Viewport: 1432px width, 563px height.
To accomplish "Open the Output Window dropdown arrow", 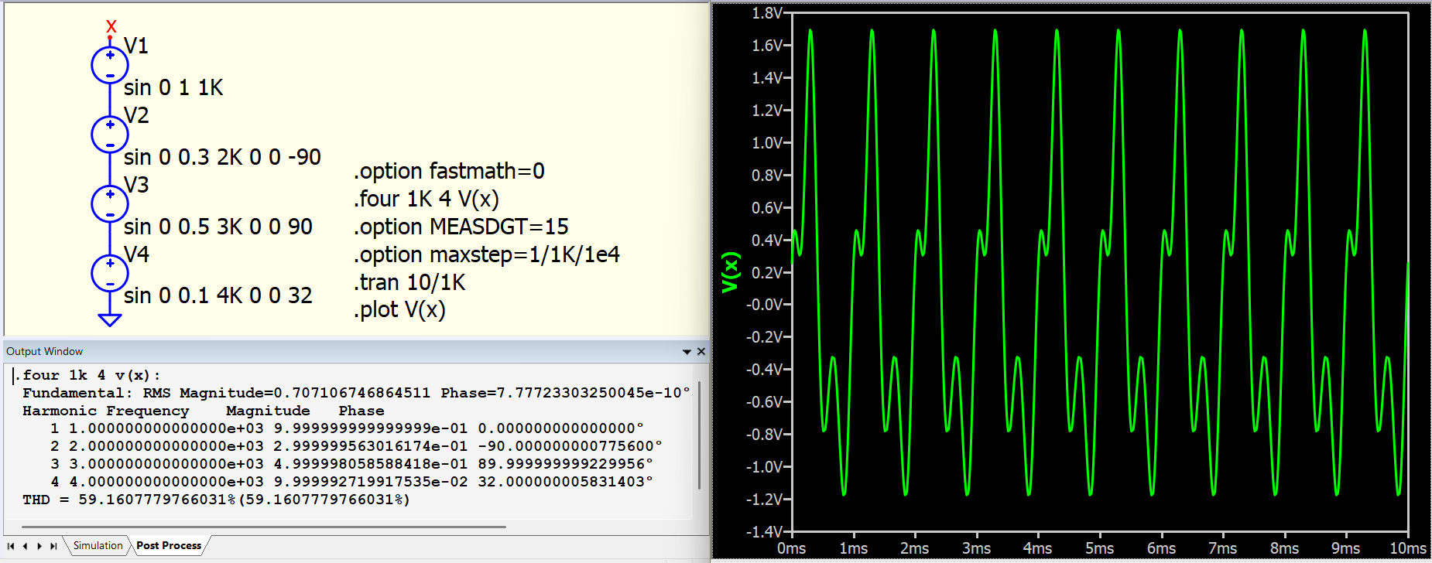I will [x=687, y=352].
